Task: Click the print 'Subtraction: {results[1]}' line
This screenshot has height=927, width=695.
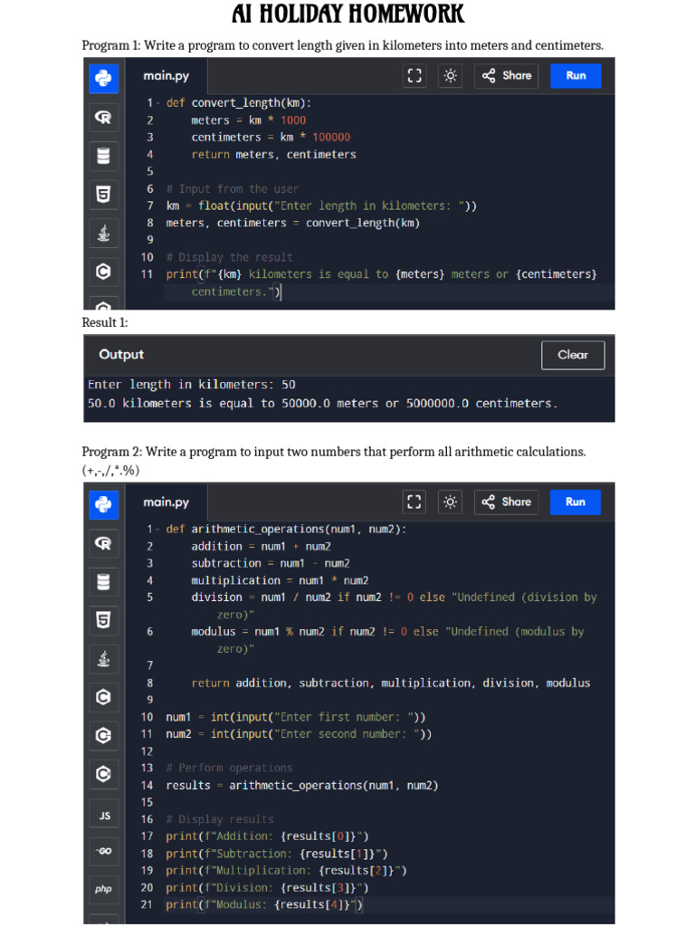Action: [x=277, y=854]
